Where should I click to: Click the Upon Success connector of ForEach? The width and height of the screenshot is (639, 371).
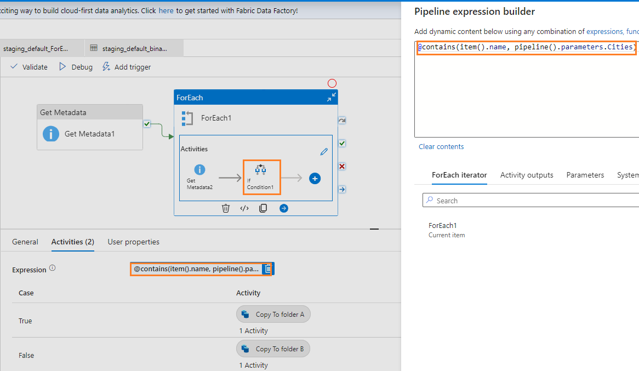pos(342,144)
